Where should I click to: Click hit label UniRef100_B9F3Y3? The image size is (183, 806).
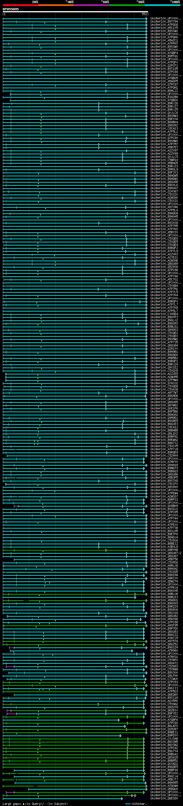[164, 172]
